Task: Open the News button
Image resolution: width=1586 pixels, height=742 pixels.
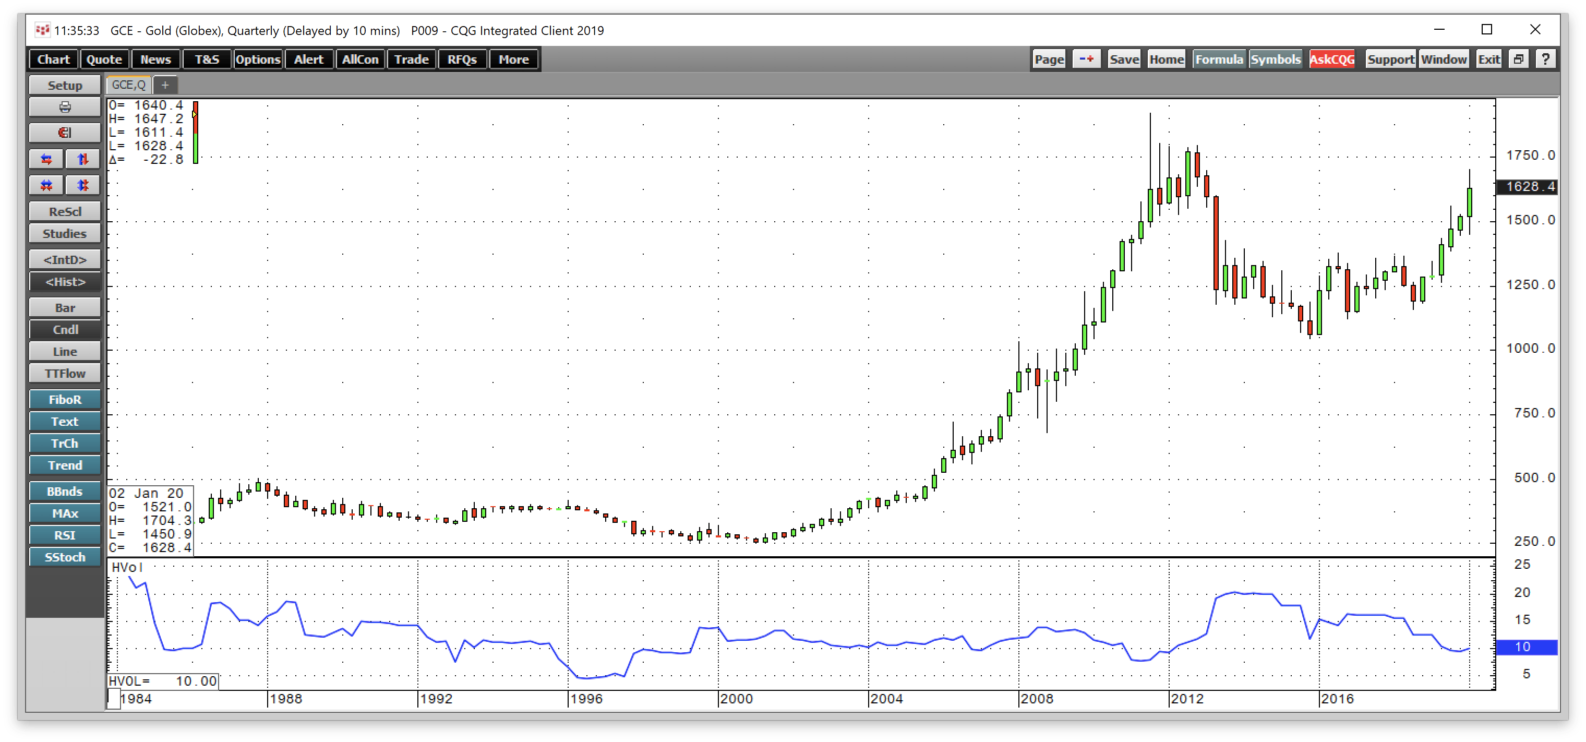Action: (x=155, y=59)
